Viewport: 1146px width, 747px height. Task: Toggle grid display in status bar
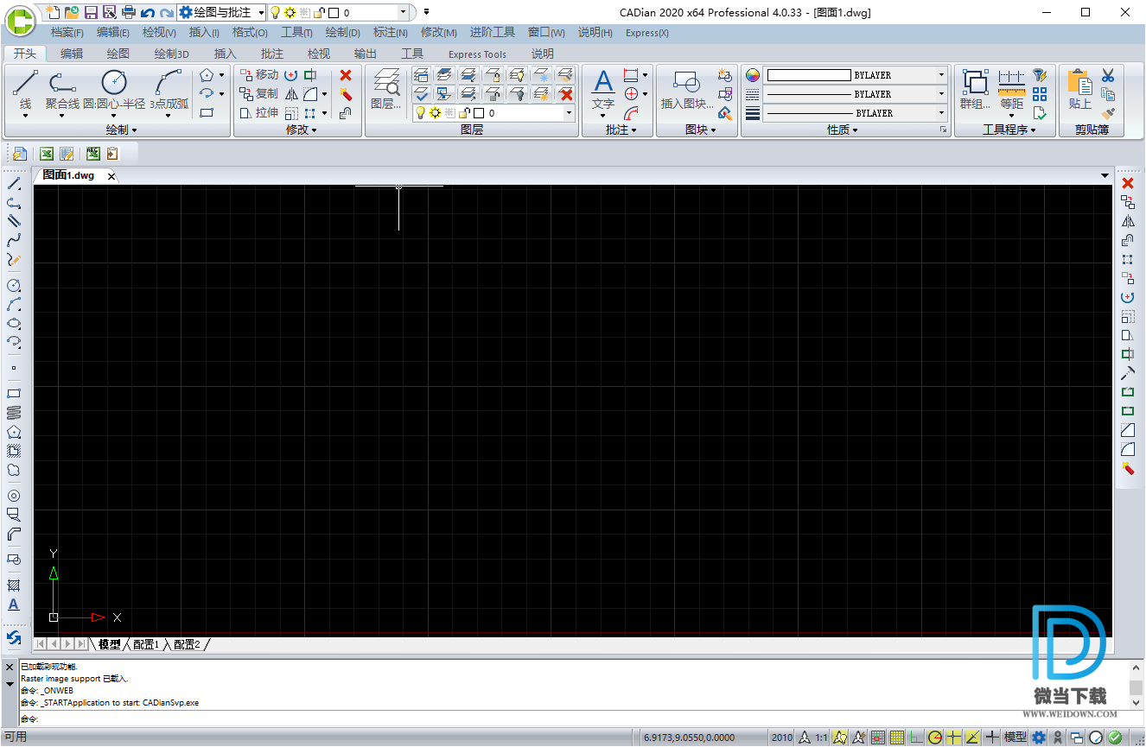pos(897,738)
